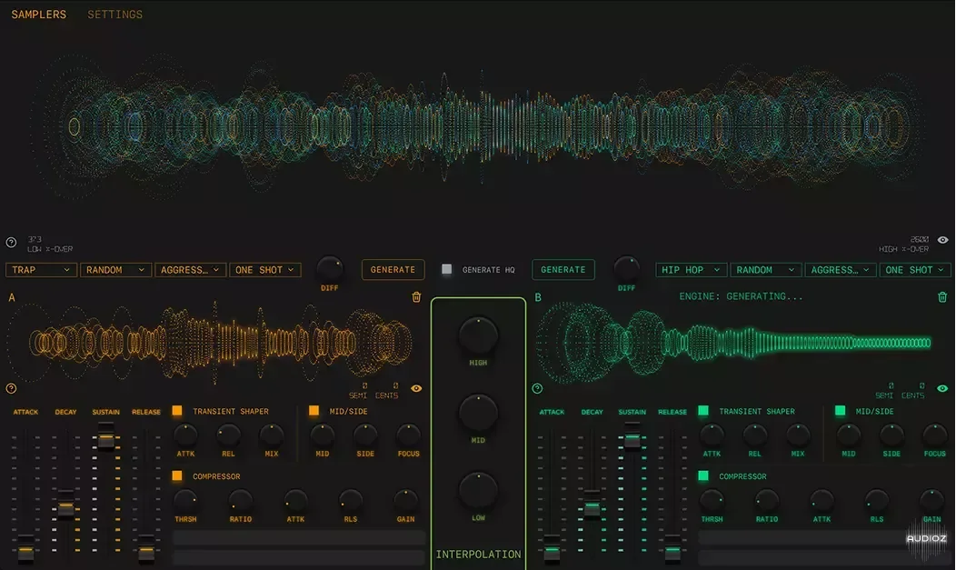Click sampler B Mid/Side FOCUS knob
Screen dimensions: 956x570
[x=934, y=435]
